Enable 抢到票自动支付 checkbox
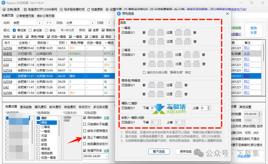268x164 pixels. pyautogui.click(x=85, y=144)
